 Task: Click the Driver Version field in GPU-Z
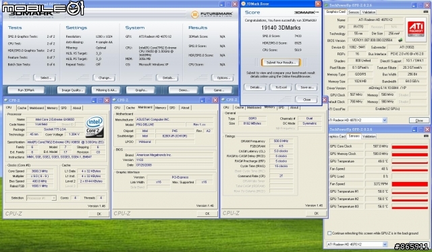tap(387, 88)
